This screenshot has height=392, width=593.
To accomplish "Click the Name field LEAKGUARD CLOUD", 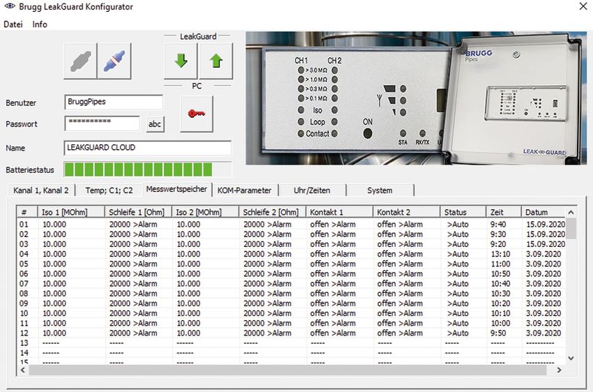I will [147, 148].
